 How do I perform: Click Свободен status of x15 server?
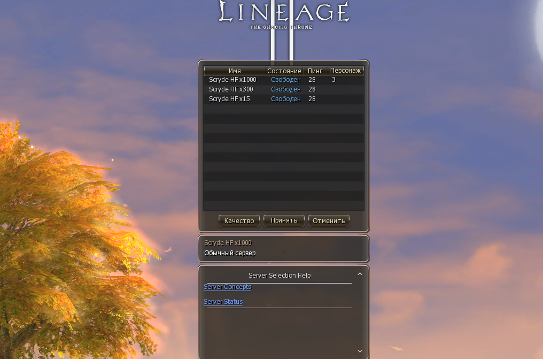pos(286,99)
